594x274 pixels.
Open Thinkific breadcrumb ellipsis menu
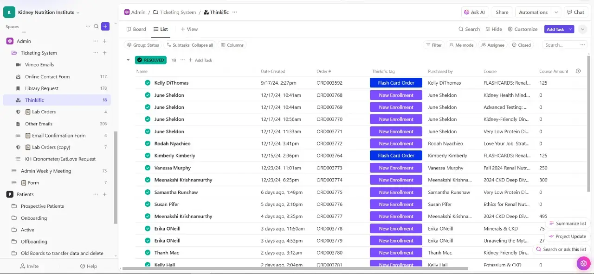click(x=234, y=12)
